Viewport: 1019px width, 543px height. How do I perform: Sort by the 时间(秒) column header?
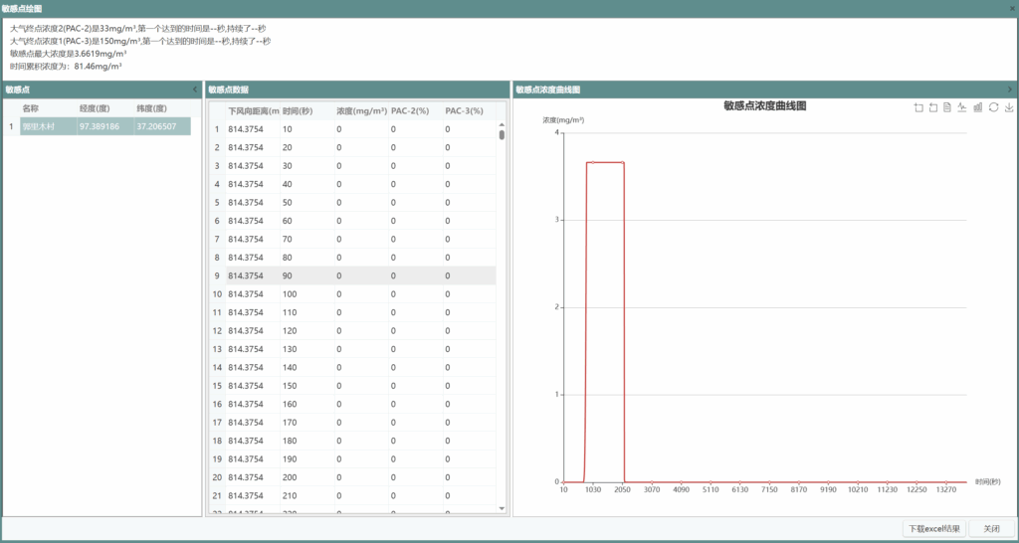click(297, 111)
